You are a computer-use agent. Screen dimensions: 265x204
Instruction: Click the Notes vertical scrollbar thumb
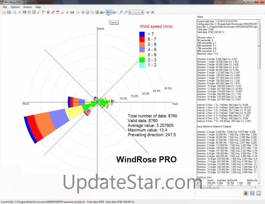259,46
